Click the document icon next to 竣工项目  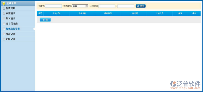tap(4, 19)
